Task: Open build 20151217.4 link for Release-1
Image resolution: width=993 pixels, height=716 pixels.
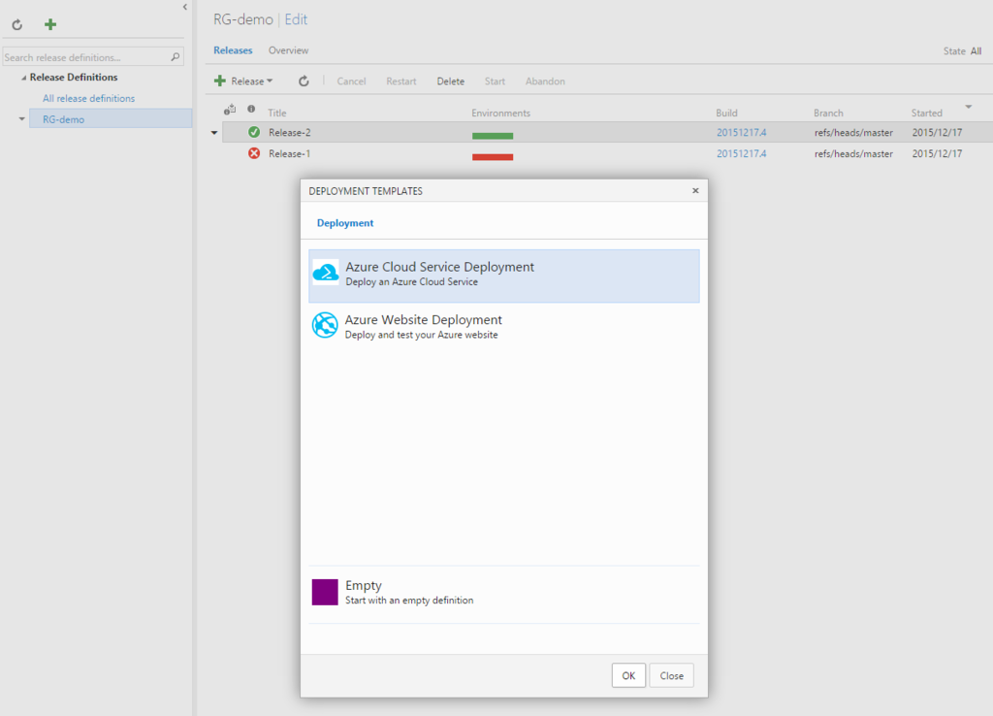Action: (742, 153)
